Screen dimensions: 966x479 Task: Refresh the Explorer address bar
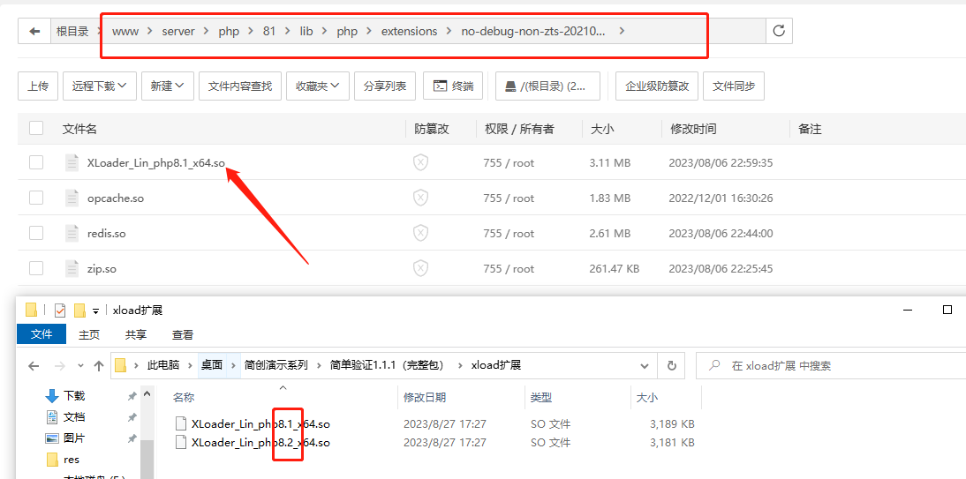672,366
